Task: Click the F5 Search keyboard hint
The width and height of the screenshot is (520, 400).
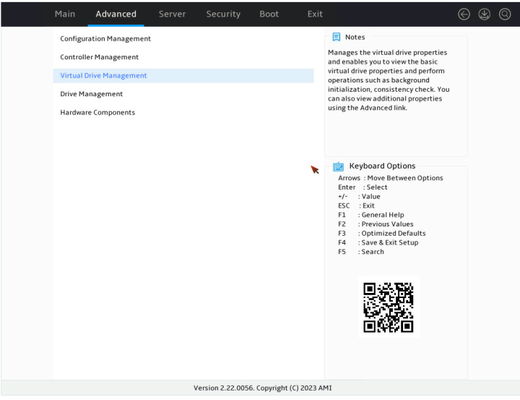Action: pos(361,252)
